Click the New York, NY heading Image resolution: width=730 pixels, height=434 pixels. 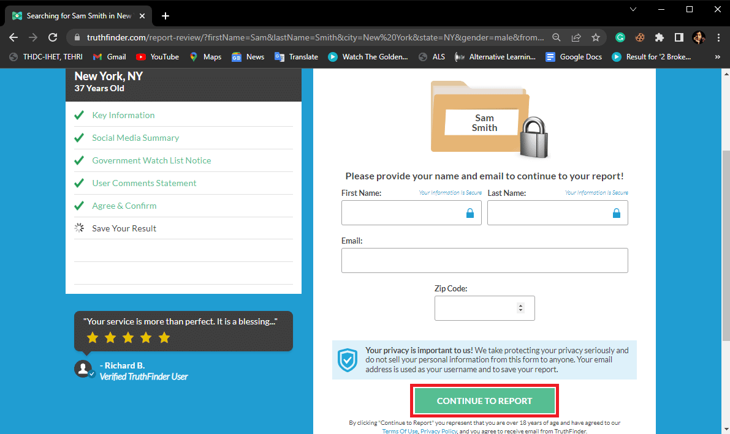108,77
